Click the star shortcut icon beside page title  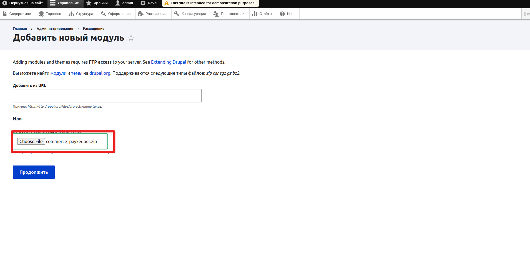point(131,38)
